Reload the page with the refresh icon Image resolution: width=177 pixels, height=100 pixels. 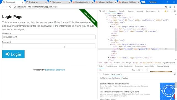coord(10,7)
